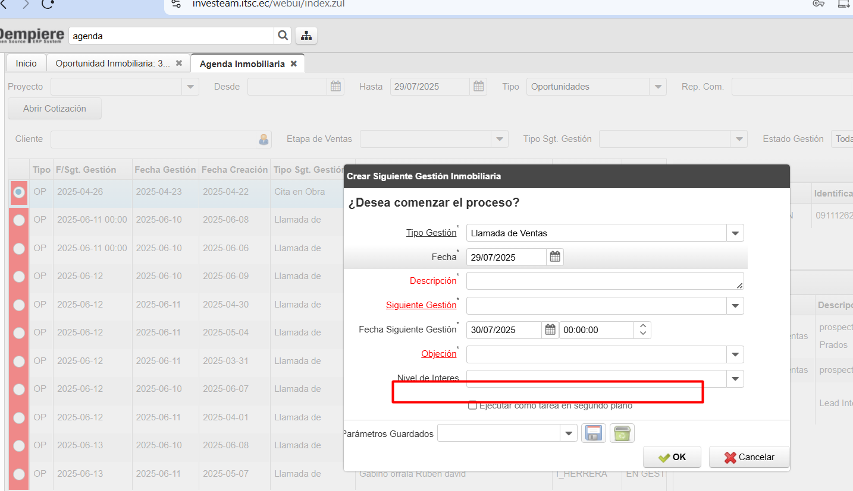853x491 pixels.
Task: Select radio button for the 2025-06-13 row created 2025-06-08
Action: (19, 445)
